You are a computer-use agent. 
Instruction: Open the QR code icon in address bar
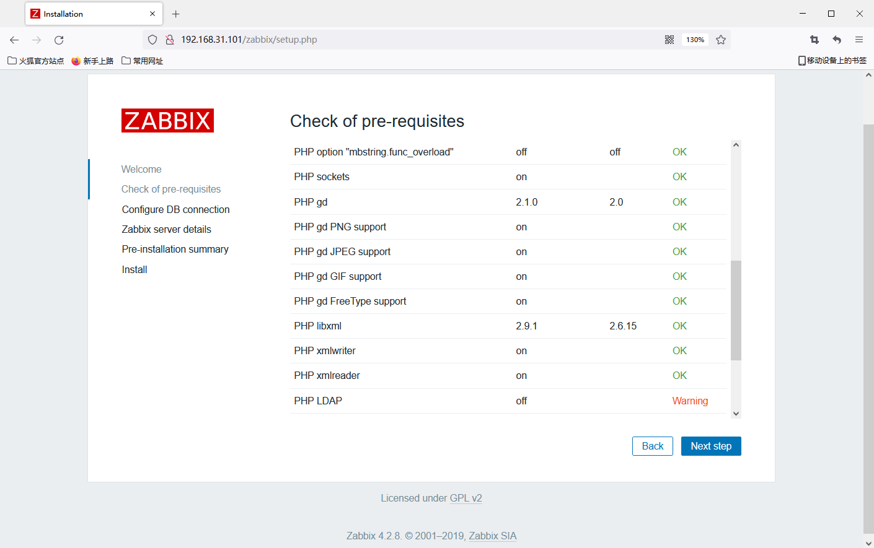click(x=669, y=39)
